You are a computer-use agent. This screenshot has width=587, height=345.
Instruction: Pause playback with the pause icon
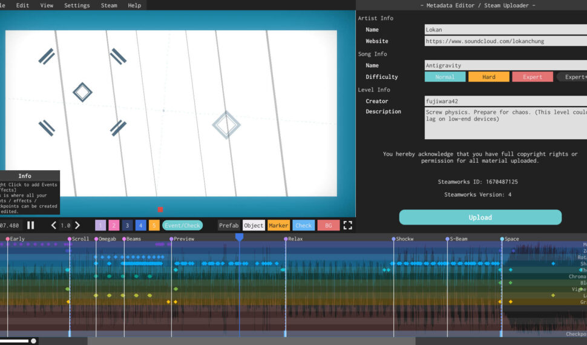click(x=30, y=225)
